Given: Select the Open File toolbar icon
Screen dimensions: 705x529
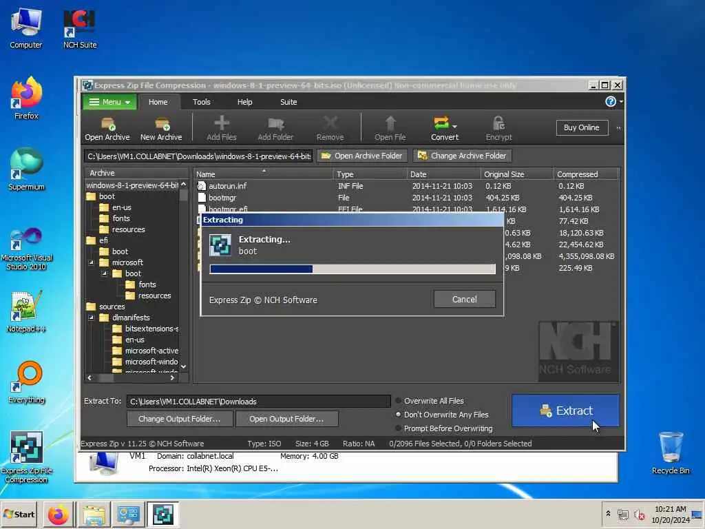Looking at the screenshot, I should point(390,129).
